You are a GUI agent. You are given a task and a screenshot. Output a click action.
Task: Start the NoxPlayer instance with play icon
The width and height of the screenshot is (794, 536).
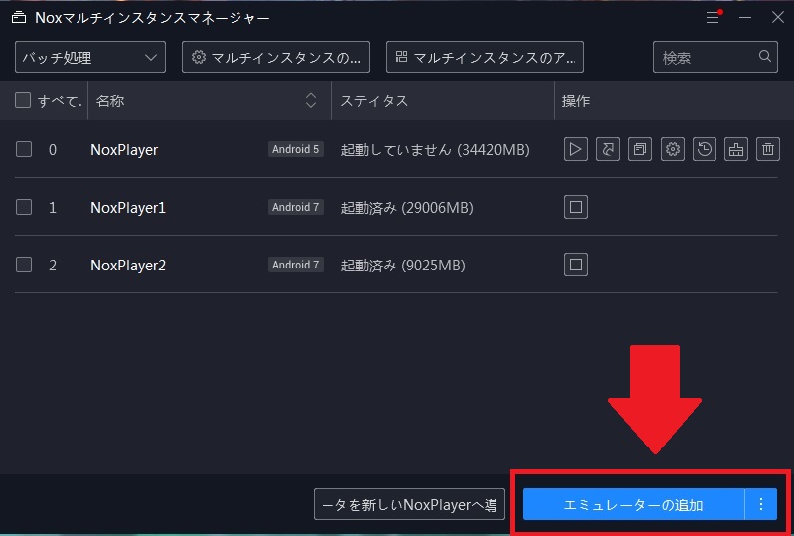(575, 149)
